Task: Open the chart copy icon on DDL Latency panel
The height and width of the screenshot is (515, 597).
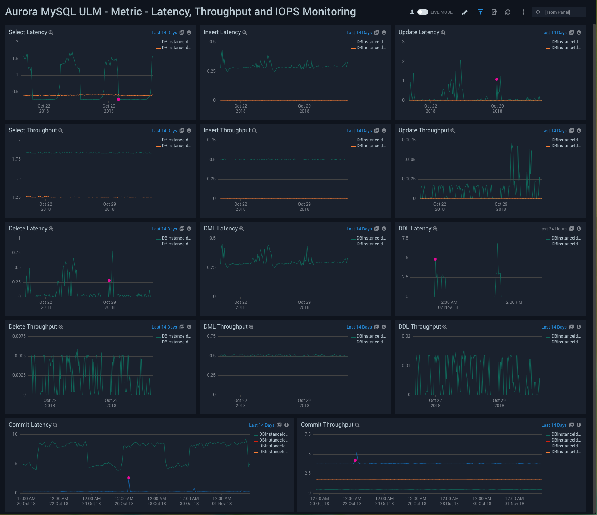Action: tap(572, 229)
